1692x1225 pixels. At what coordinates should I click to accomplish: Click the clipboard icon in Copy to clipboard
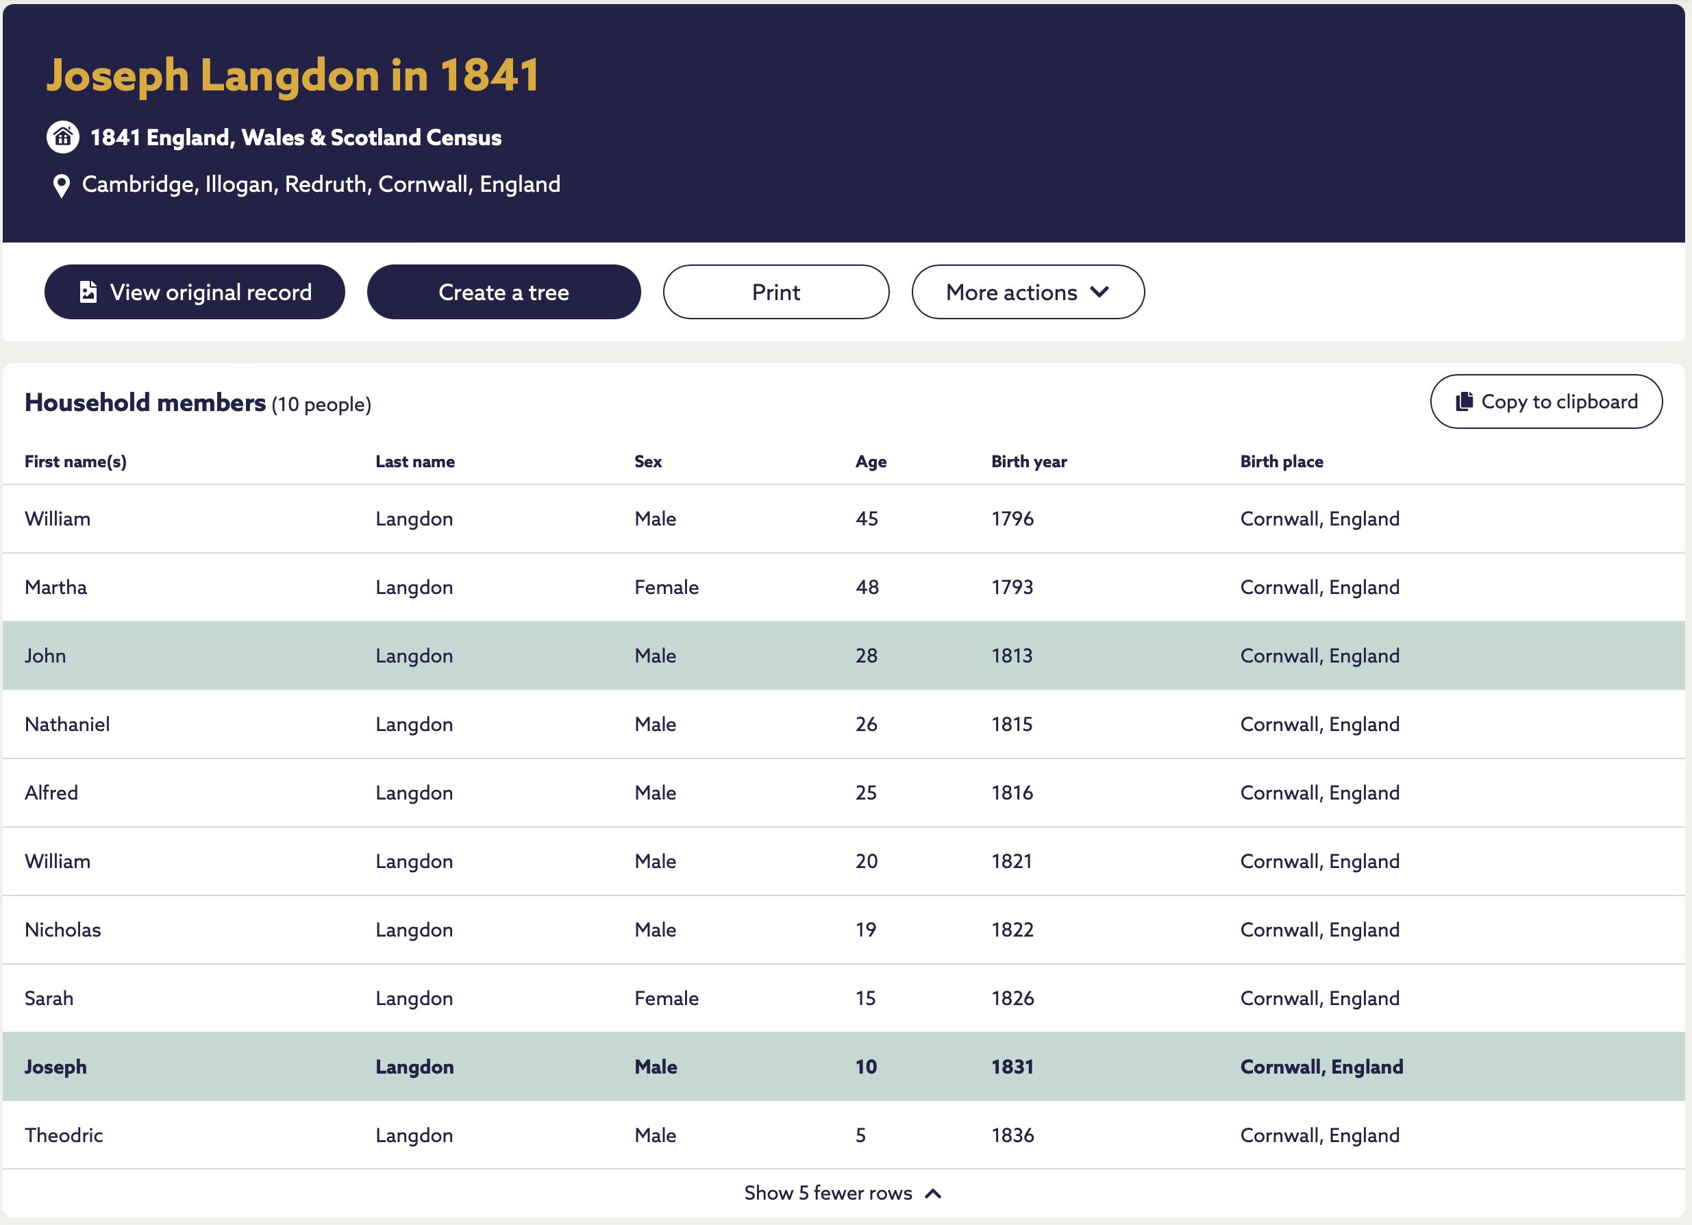pos(1464,401)
